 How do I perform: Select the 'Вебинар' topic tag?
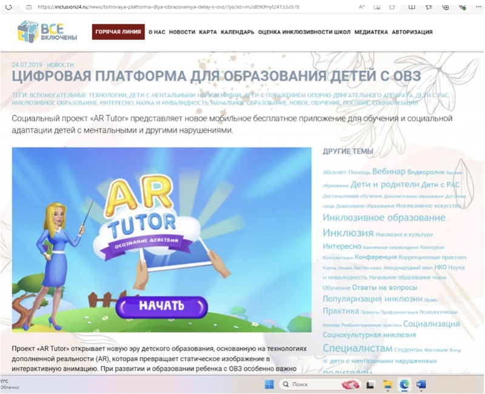[389, 172]
